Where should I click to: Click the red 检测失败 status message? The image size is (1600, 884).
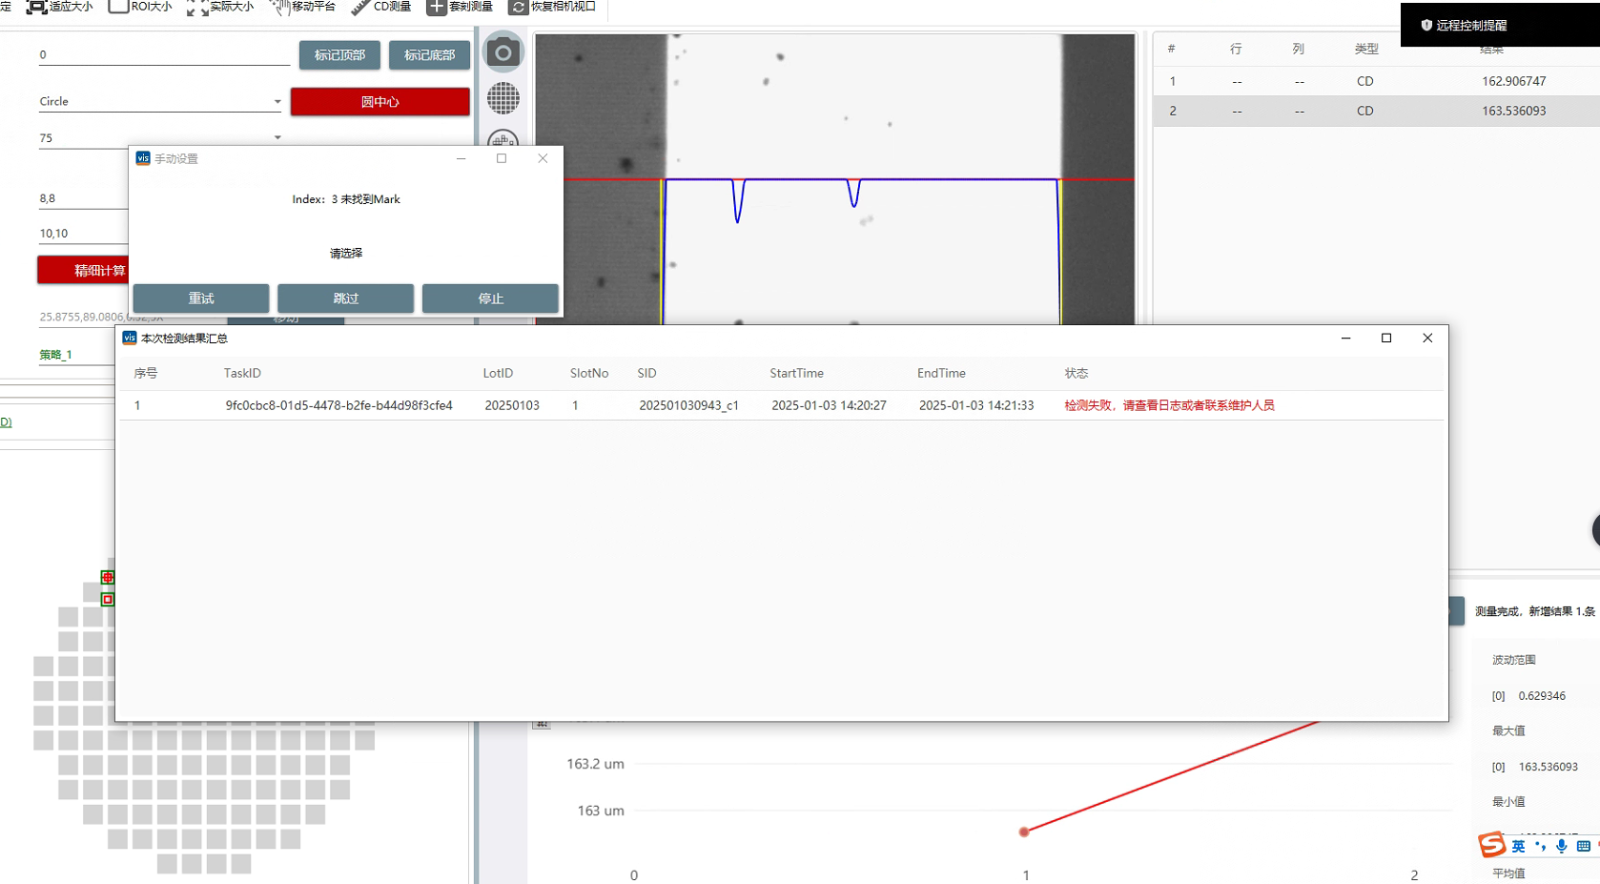pyautogui.click(x=1169, y=405)
